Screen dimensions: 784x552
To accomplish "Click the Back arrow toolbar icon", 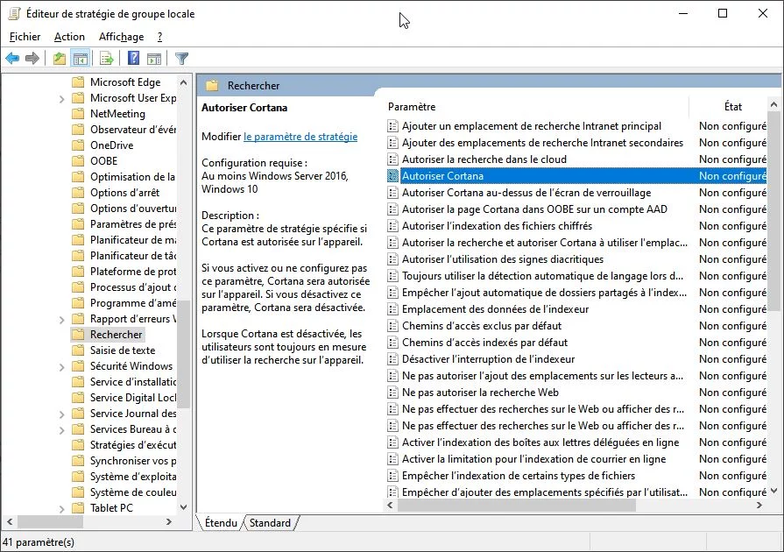I will tap(12, 59).
